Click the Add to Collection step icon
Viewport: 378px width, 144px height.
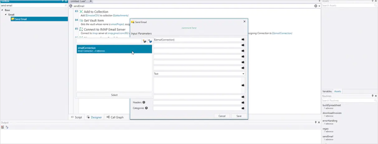coord(81,12)
